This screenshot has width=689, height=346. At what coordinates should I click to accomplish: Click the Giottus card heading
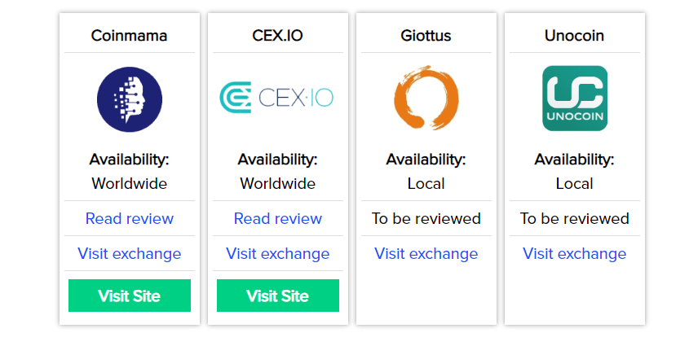[426, 36]
